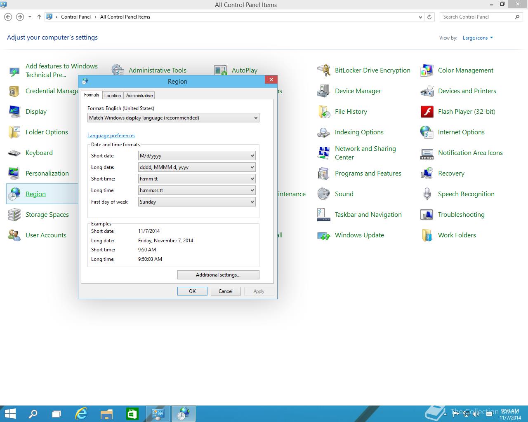The height and width of the screenshot is (422, 528).
Task: Switch to the Location tab
Action: [113, 96]
